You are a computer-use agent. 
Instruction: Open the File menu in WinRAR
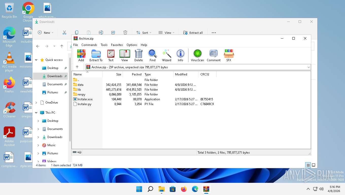click(x=76, y=45)
